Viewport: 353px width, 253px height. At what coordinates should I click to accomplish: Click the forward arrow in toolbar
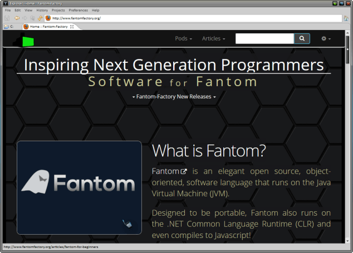coord(24,18)
